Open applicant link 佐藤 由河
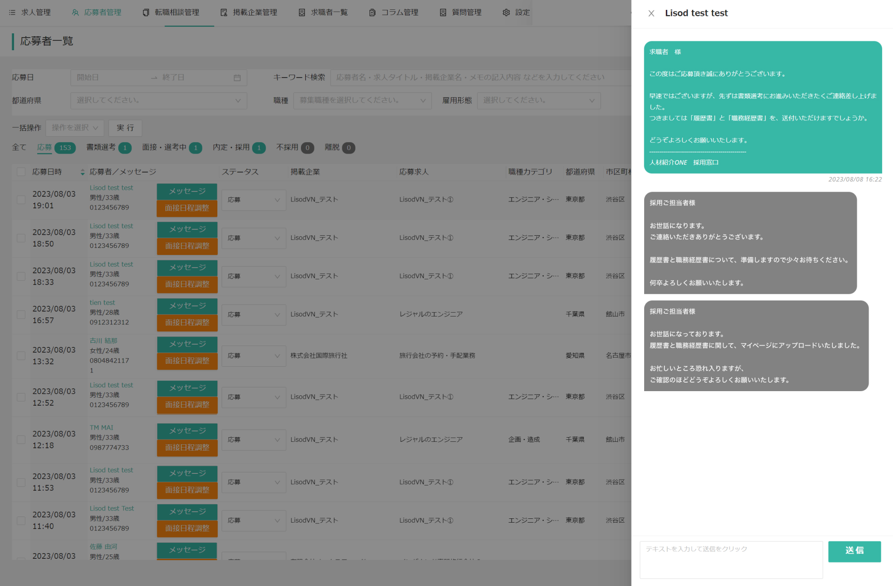The height and width of the screenshot is (586, 893). coord(104,547)
